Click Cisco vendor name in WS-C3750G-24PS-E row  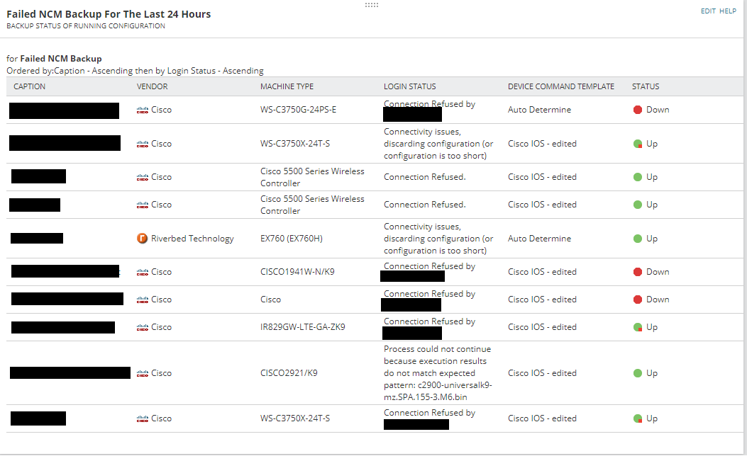pos(161,110)
